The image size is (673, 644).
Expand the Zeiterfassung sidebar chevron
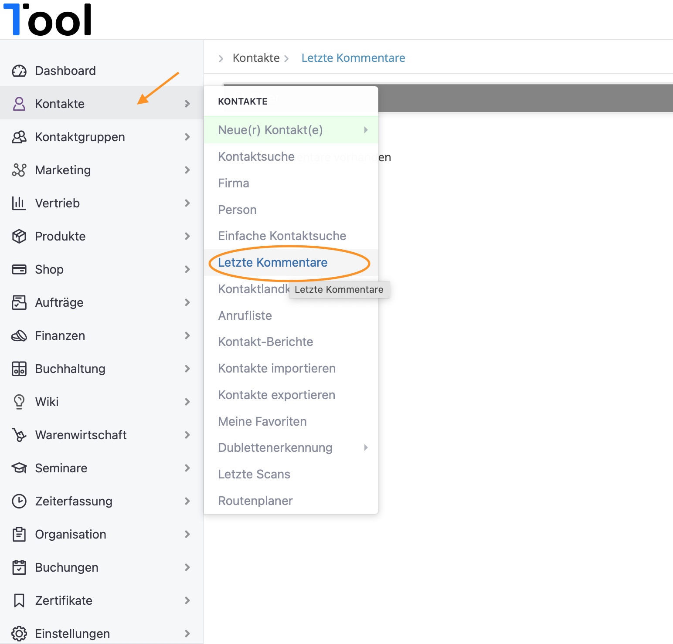coord(187,501)
